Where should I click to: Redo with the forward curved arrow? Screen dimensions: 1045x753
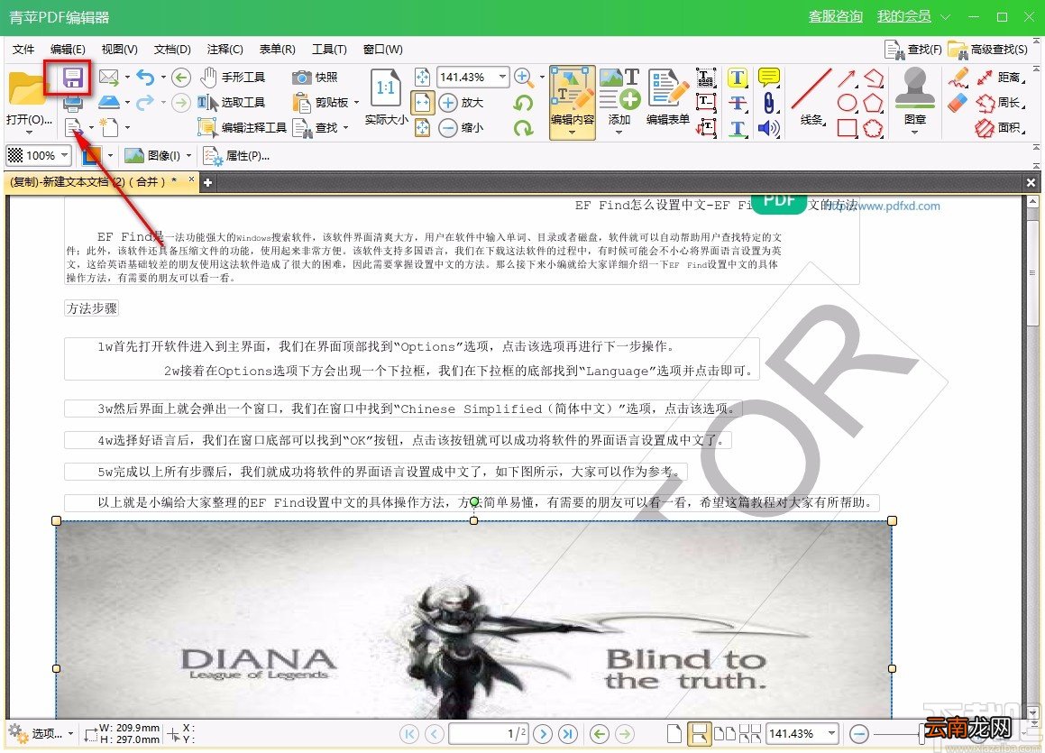[x=145, y=103]
